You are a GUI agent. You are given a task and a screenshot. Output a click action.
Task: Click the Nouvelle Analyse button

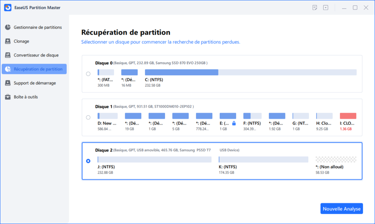pos(342,209)
